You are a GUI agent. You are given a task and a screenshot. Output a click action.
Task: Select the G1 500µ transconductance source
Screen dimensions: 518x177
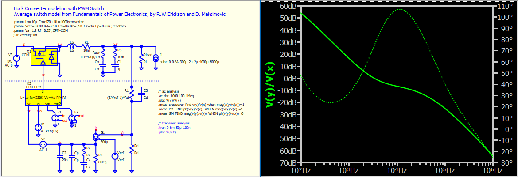pyautogui.click(x=96, y=136)
